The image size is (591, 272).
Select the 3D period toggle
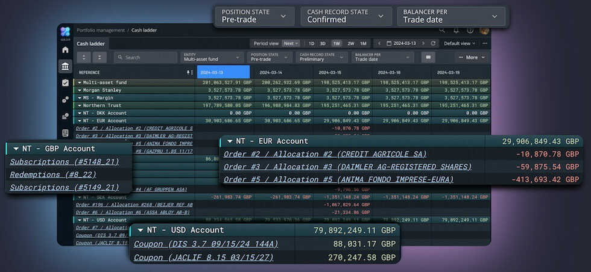click(x=323, y=43)
